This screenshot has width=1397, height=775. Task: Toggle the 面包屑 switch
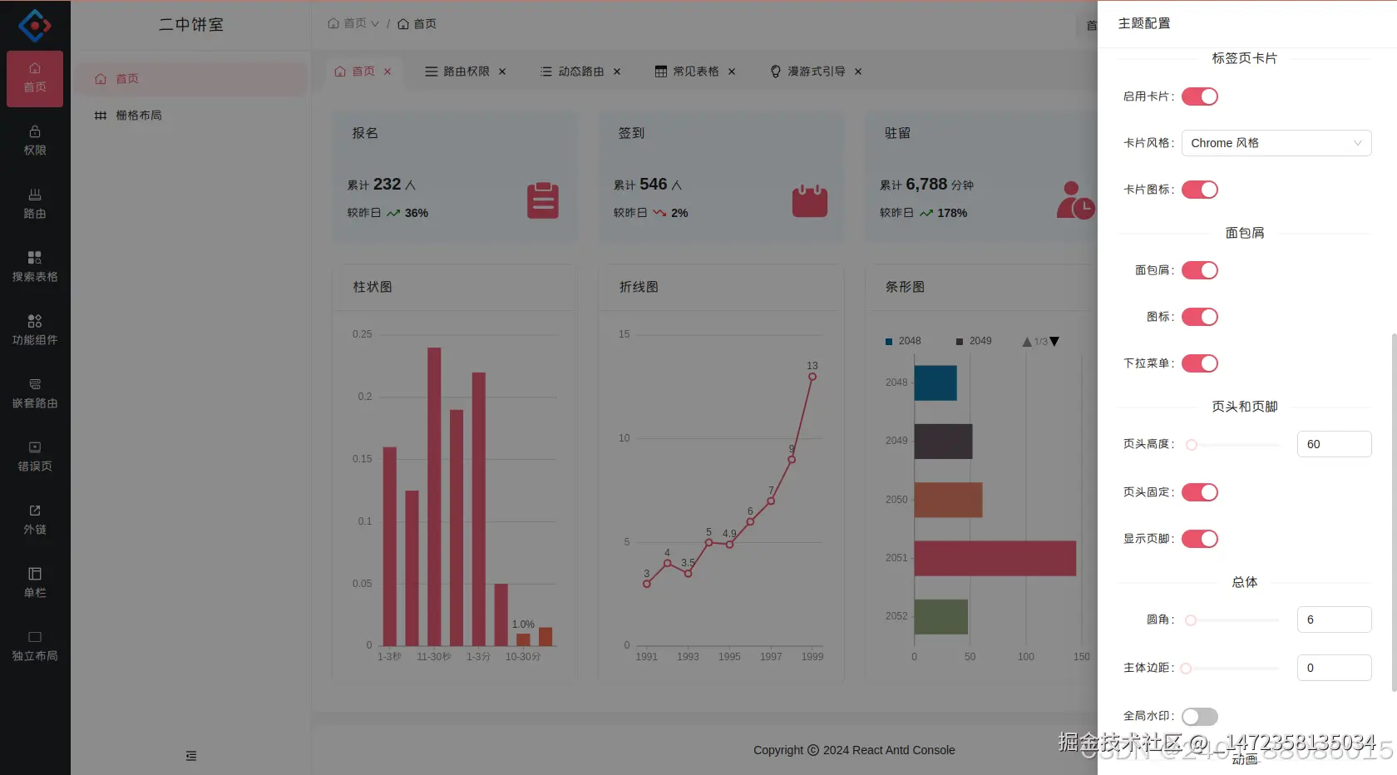tap(1200, 270)
